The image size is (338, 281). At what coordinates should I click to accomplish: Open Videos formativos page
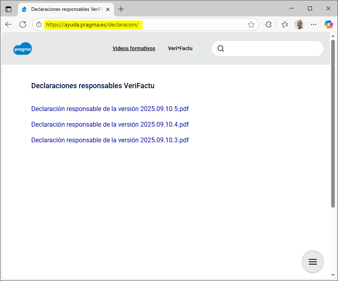134,49
